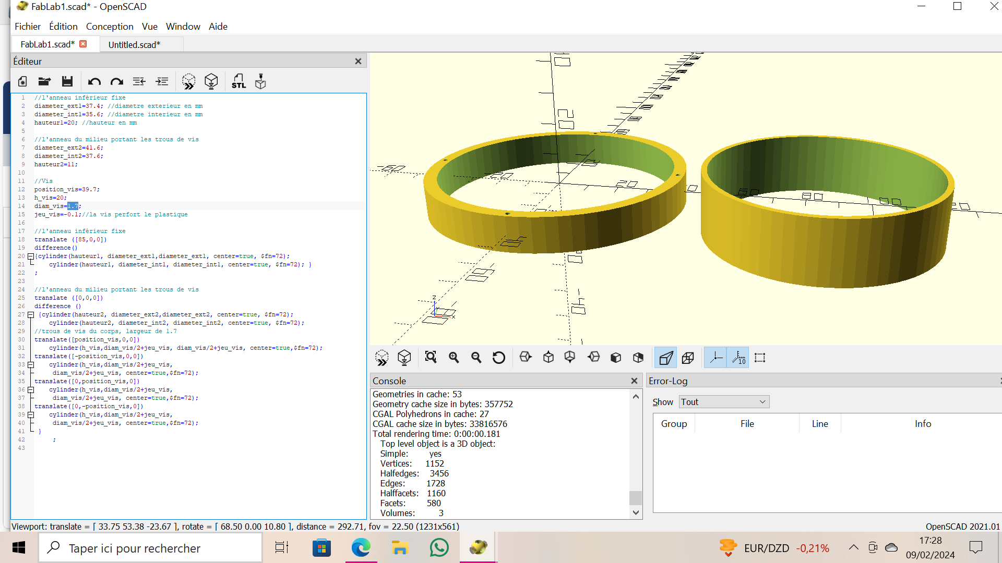Collapse the code fold at line 20
1002x563 pixels.
click(31, 256)
